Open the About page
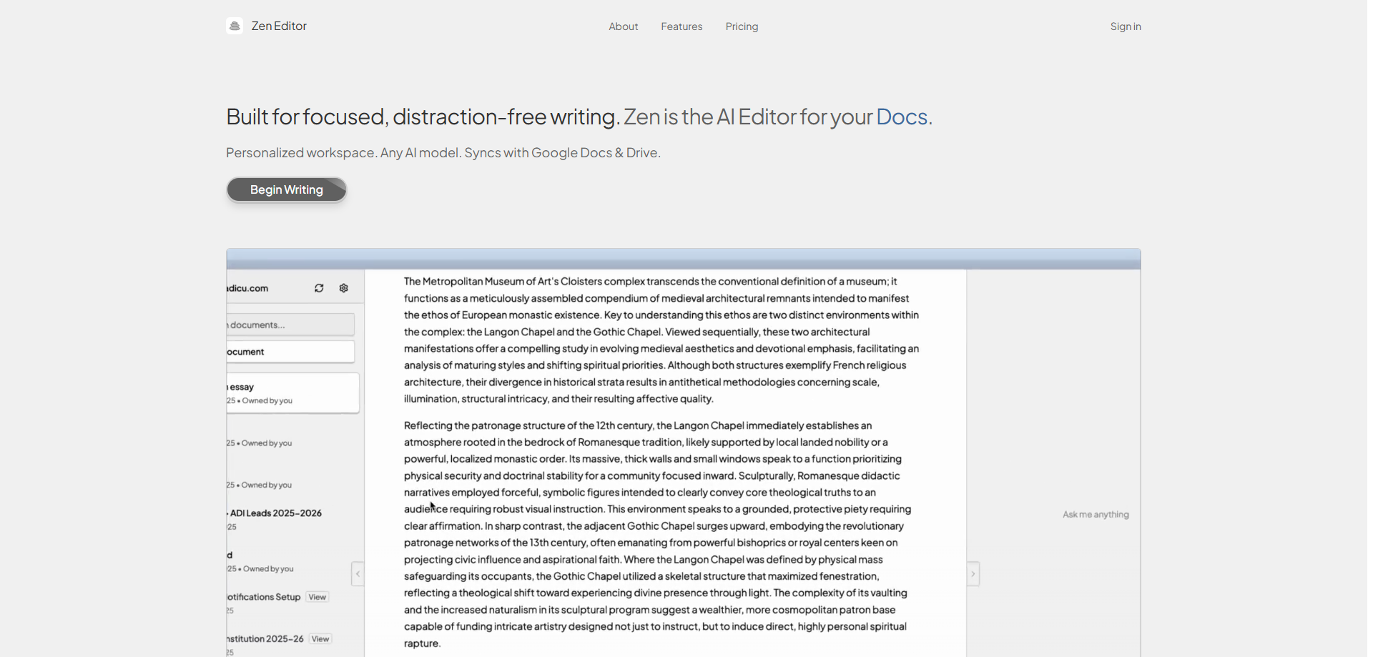The image size is (1373, 657). (x=624, y=26)
